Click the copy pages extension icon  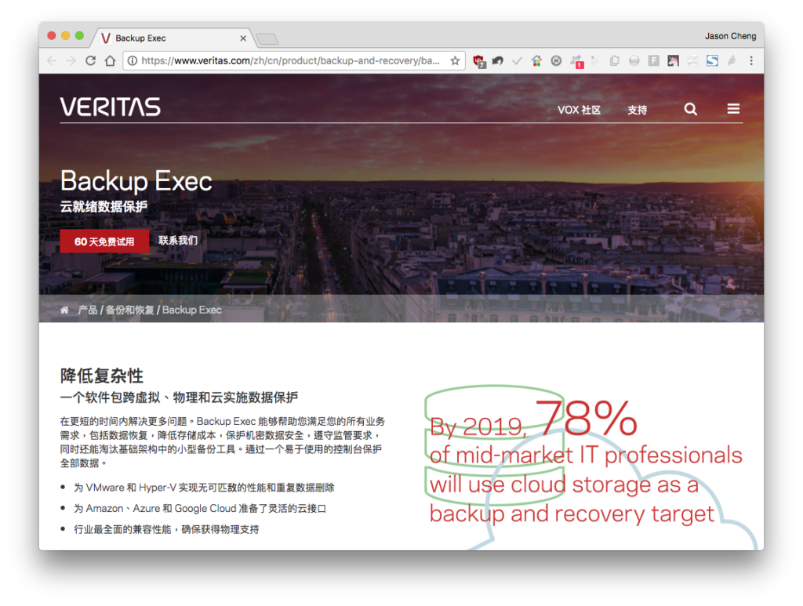(615, 61)
